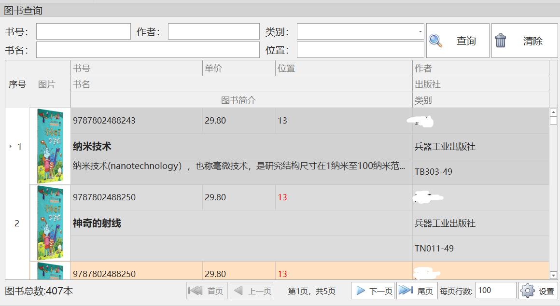Click the 图书简介 column header
Screen dimensions: 560x306
click(x=241, y=100)
